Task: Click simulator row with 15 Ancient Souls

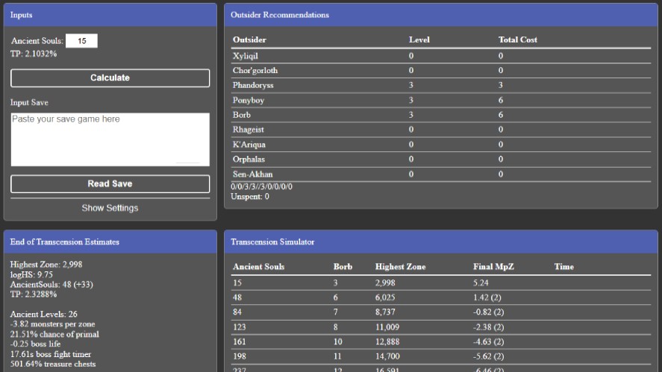Action: (441, 283)
